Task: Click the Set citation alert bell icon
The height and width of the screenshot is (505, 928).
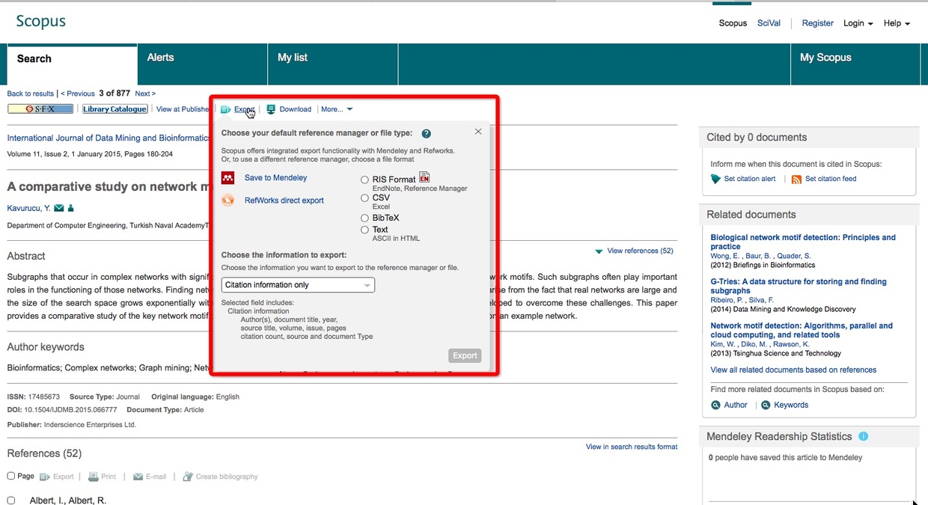Action: 716,179
